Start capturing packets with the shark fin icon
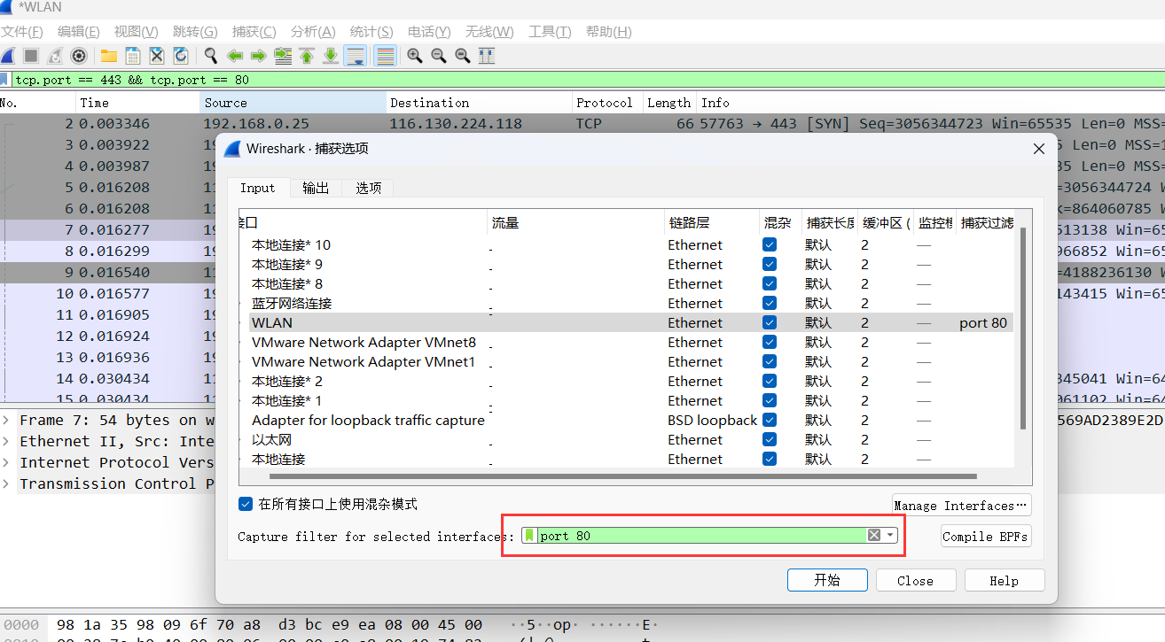Viewport: 1165px width, 642px height. 7,56
